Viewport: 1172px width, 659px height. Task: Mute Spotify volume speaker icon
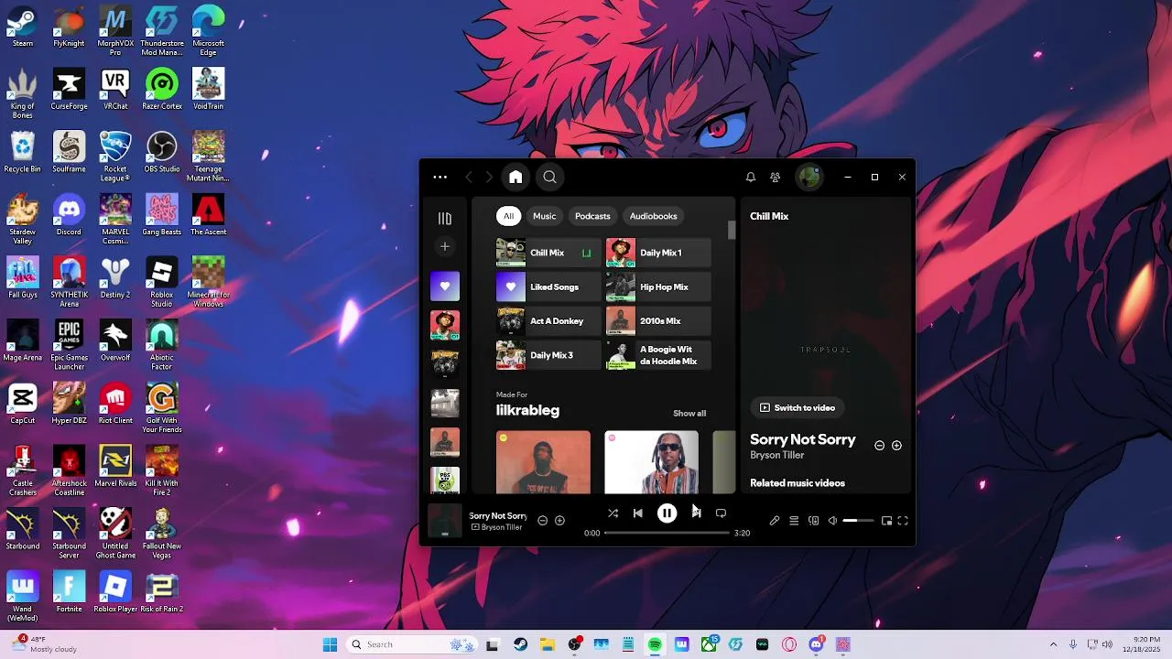click(832, 521)
